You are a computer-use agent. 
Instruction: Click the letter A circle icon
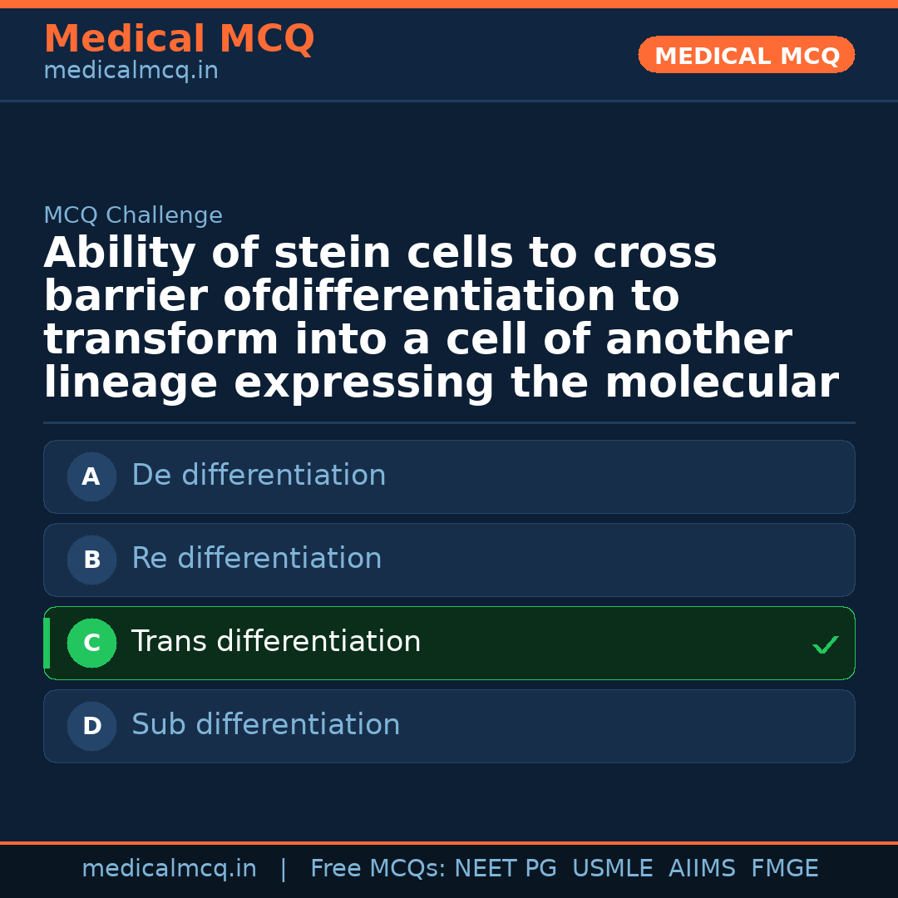pyautogui.click(x=91, y=476)
